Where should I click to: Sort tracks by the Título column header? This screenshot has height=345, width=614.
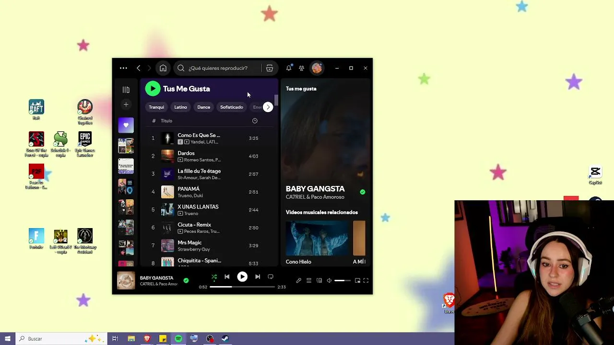click(x=166, y=121)
